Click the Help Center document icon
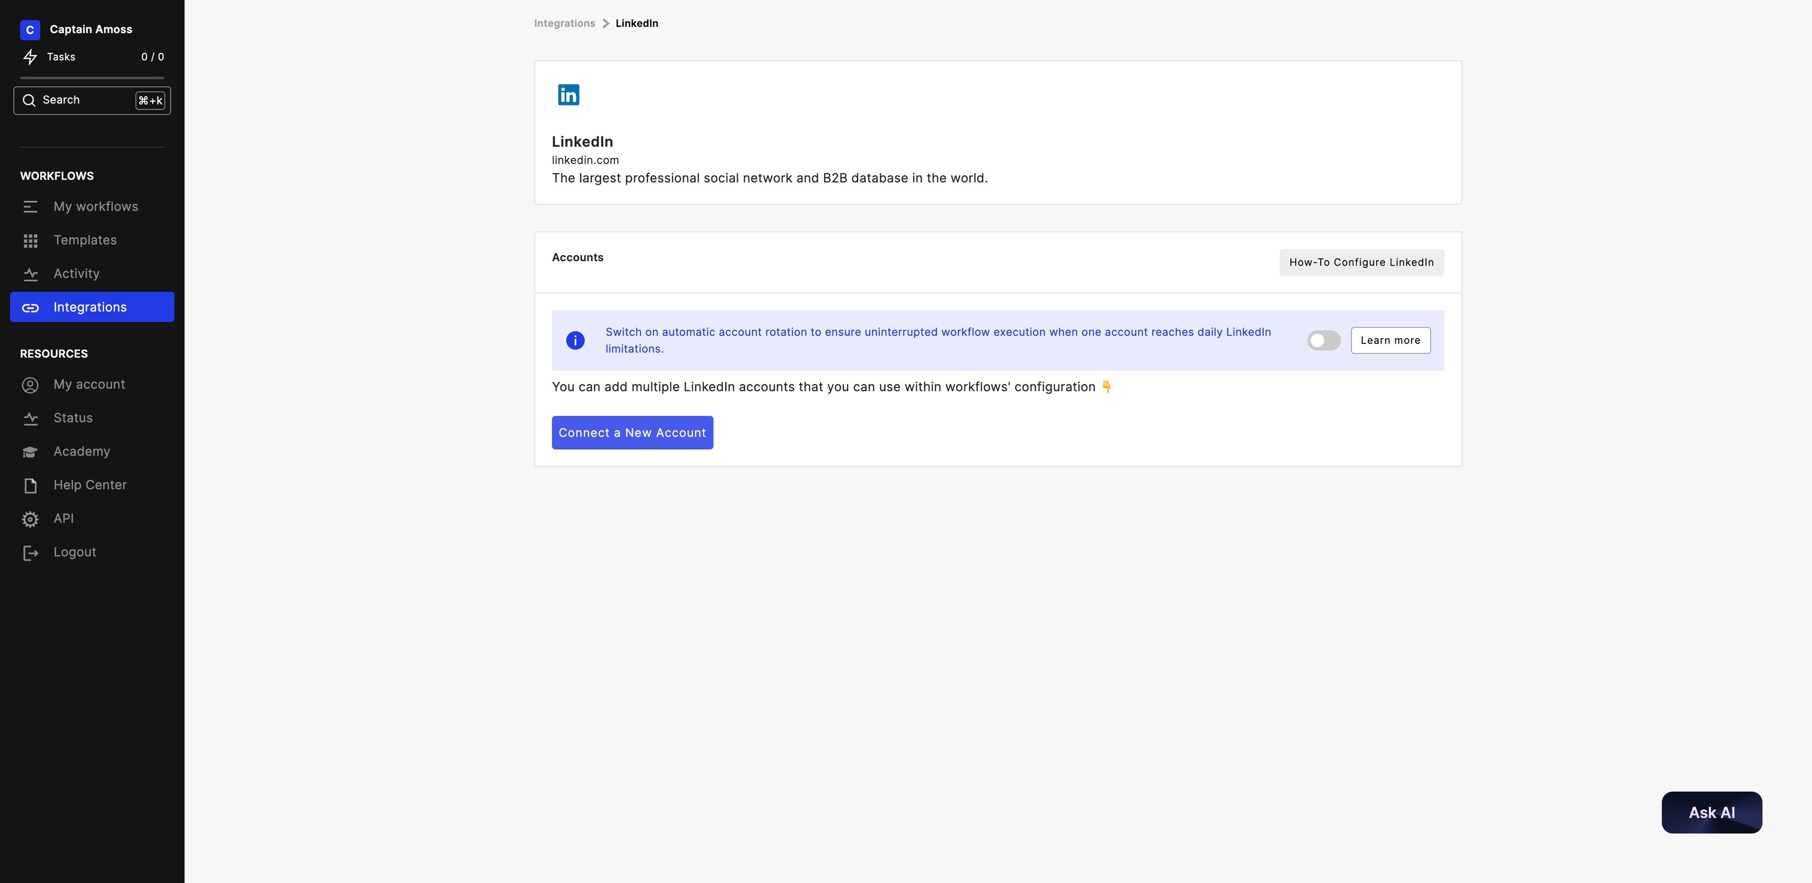This screenshot has width=1812, height=883. [x=30, y=485]
